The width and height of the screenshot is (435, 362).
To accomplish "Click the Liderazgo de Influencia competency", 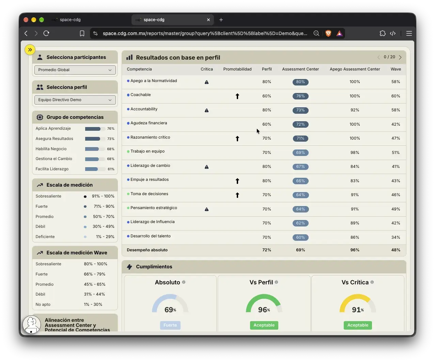I will click(153, 222).
